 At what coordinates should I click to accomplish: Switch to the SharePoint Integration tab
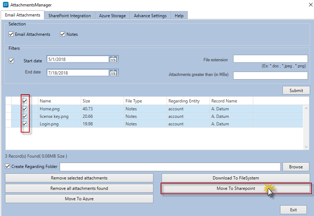pyautogui.click(x=70, y=16)
